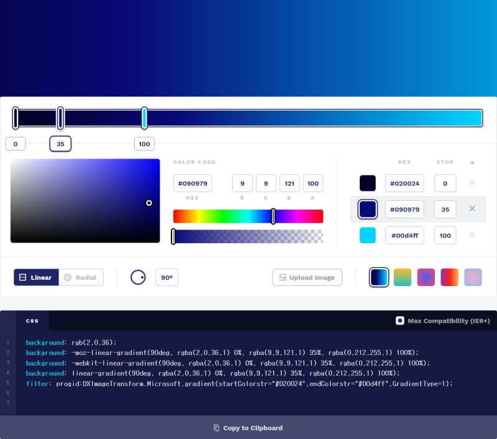The height and width of the screenshot is (439, 497).
Task: Remove the #090979 color stop
Action: (x=472, y=208)
